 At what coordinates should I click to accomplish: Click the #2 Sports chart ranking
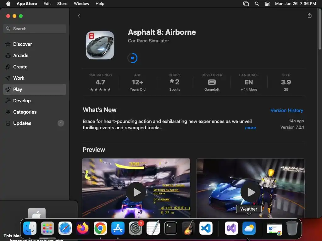(175, 82)
